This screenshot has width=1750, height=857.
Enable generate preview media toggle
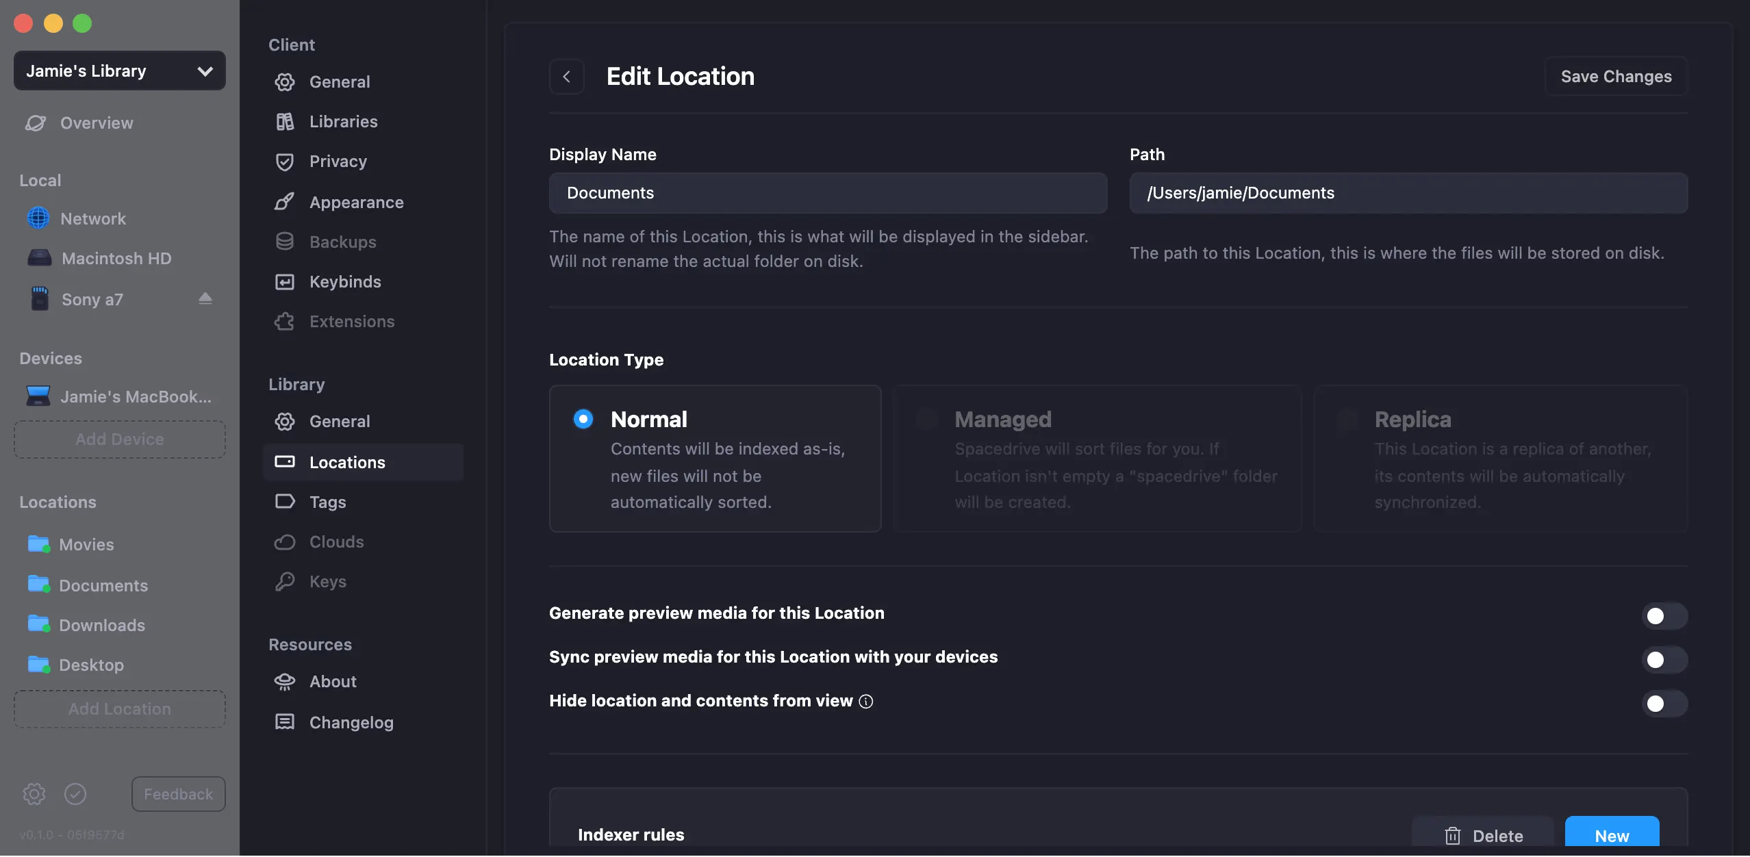(1664, 615)
